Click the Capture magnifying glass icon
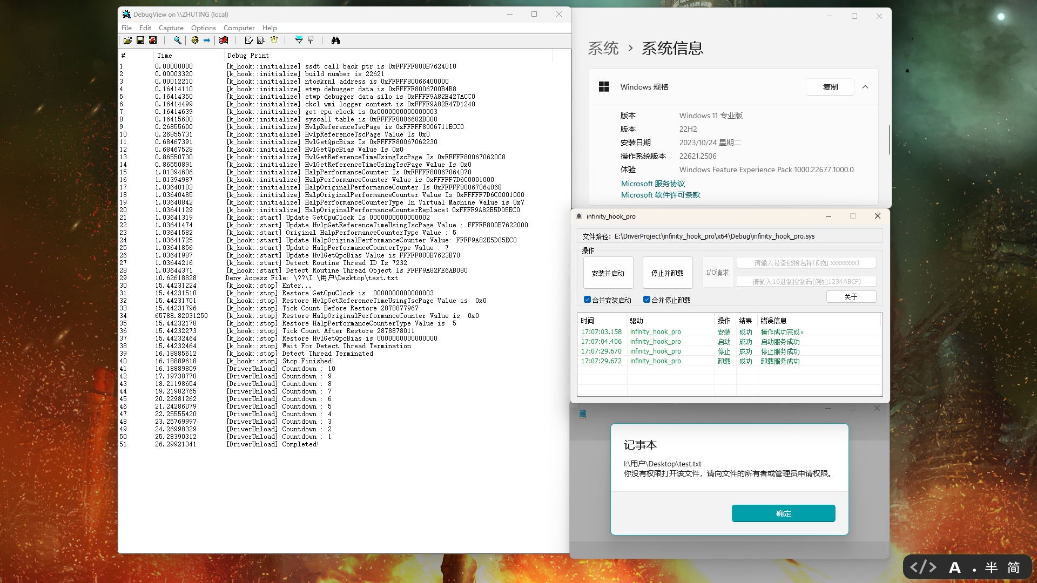 click(177, 40)
